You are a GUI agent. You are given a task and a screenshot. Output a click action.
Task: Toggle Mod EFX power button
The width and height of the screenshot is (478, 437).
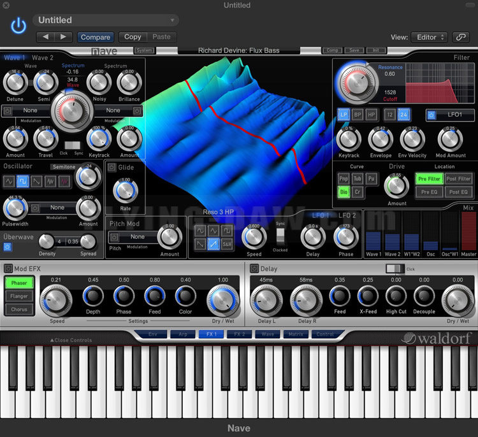(8, 268)
